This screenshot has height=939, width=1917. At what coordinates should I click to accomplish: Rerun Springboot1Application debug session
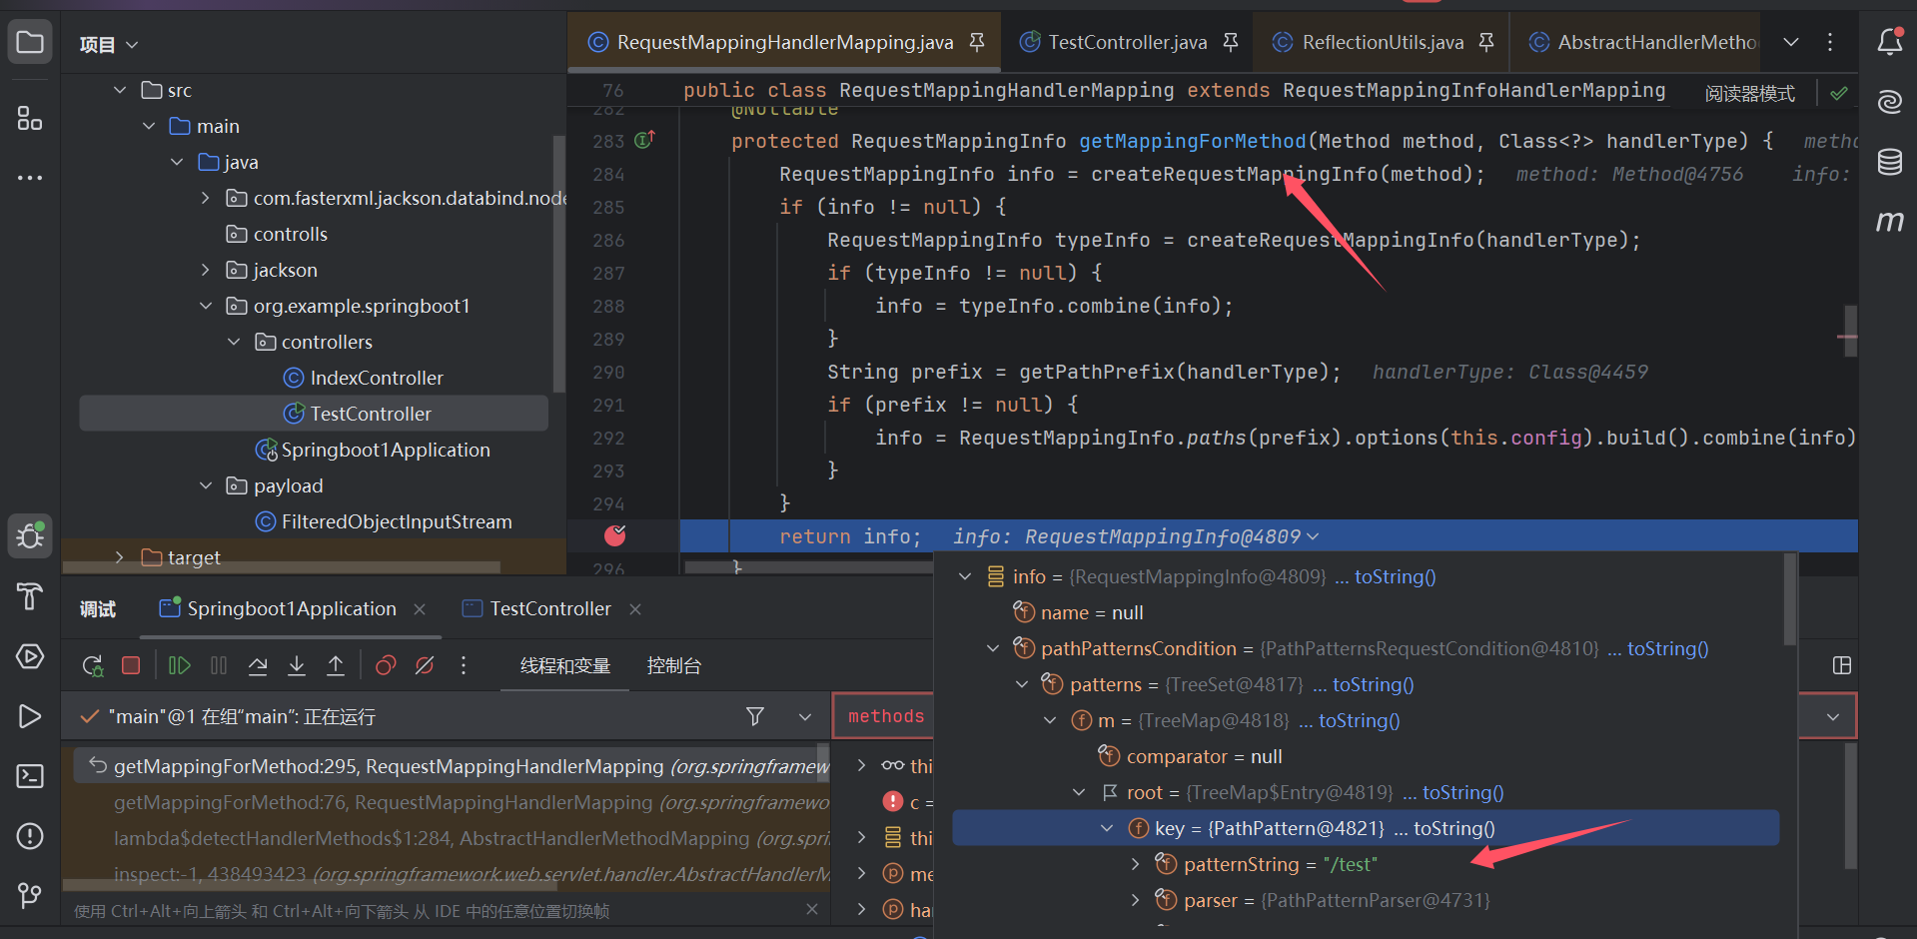[x=93, y=666]
